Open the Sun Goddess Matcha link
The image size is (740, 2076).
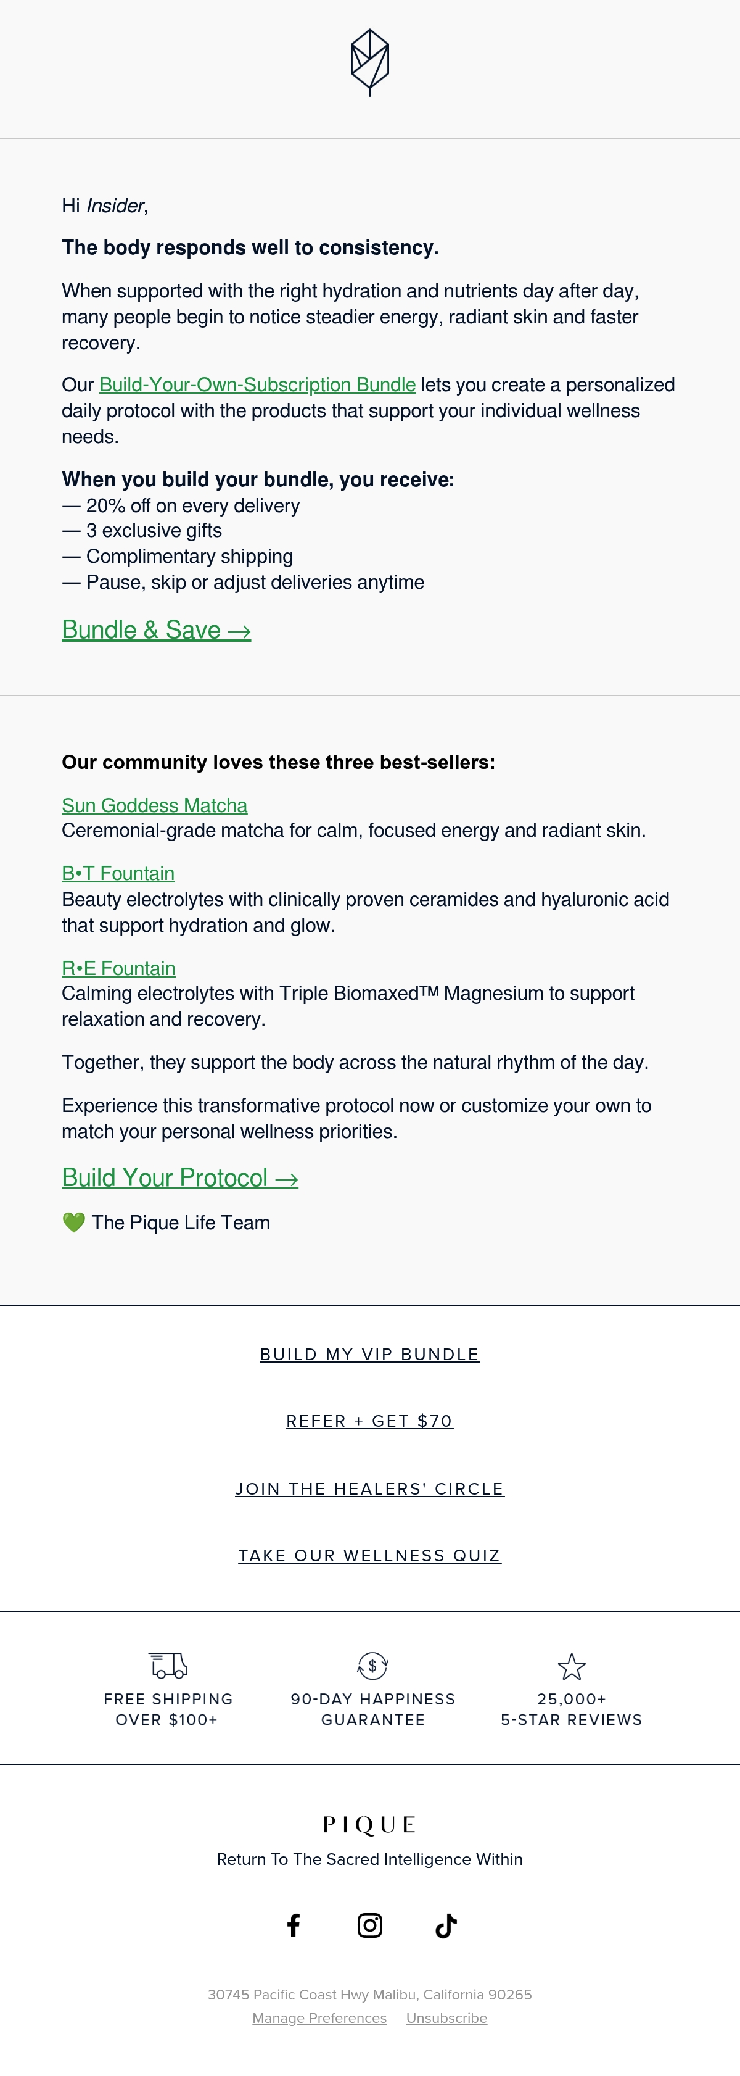155,805
